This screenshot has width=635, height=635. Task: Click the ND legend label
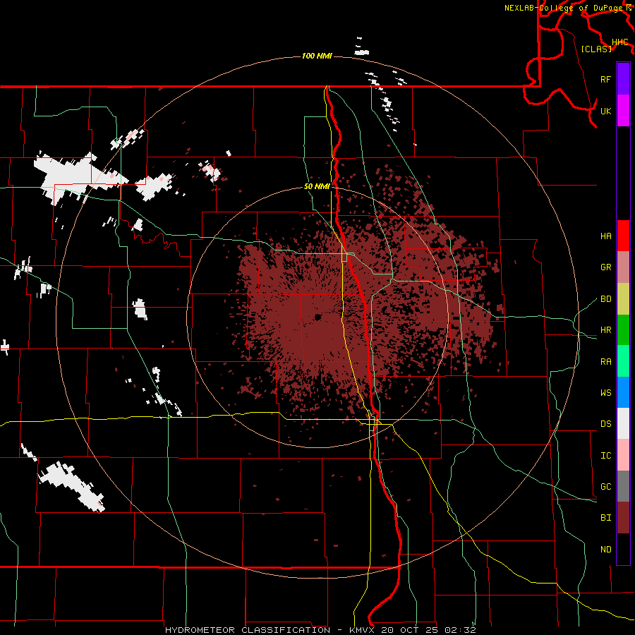pos(605,550)
